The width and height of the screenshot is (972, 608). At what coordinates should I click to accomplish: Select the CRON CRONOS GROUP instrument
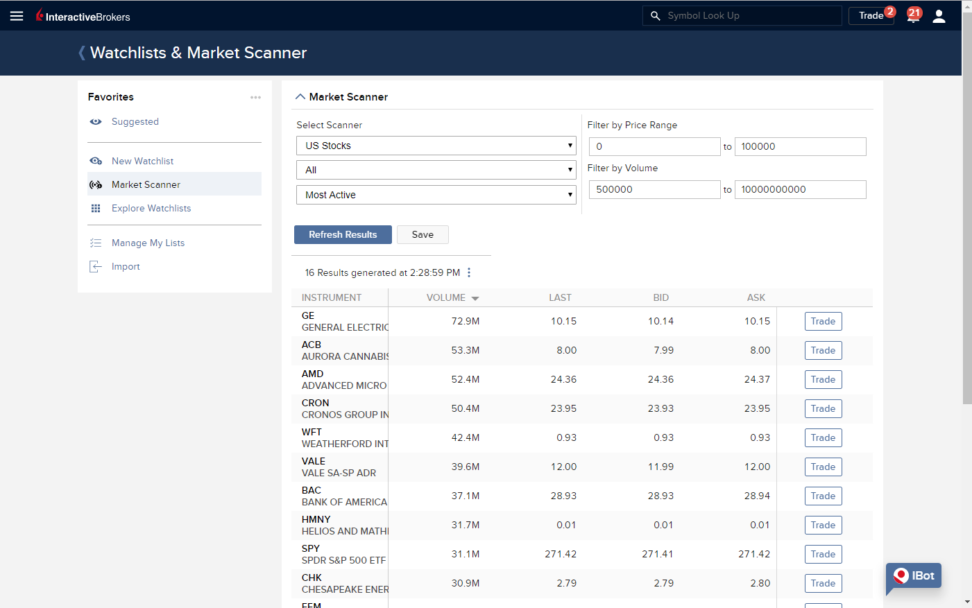[344, 409]
